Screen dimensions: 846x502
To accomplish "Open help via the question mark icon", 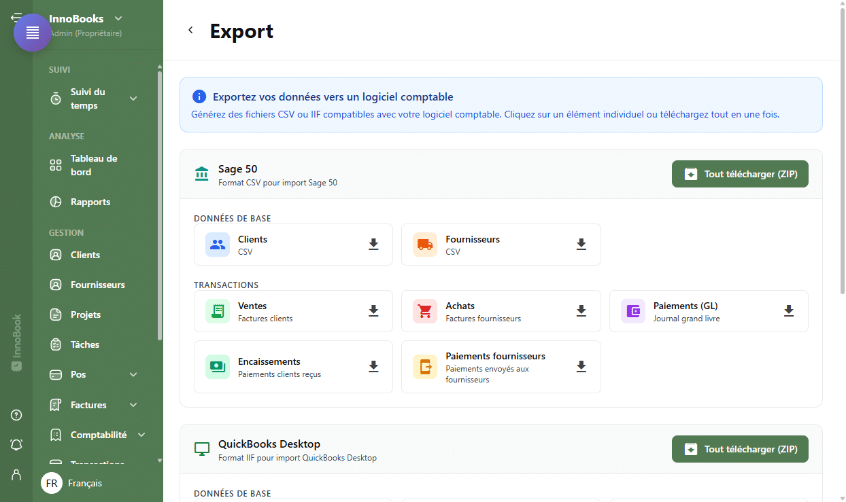I will pos(16,415).
